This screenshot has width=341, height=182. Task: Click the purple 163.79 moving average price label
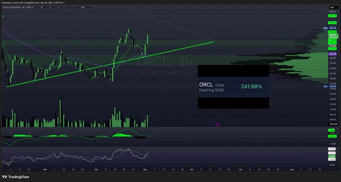(333, 54)
